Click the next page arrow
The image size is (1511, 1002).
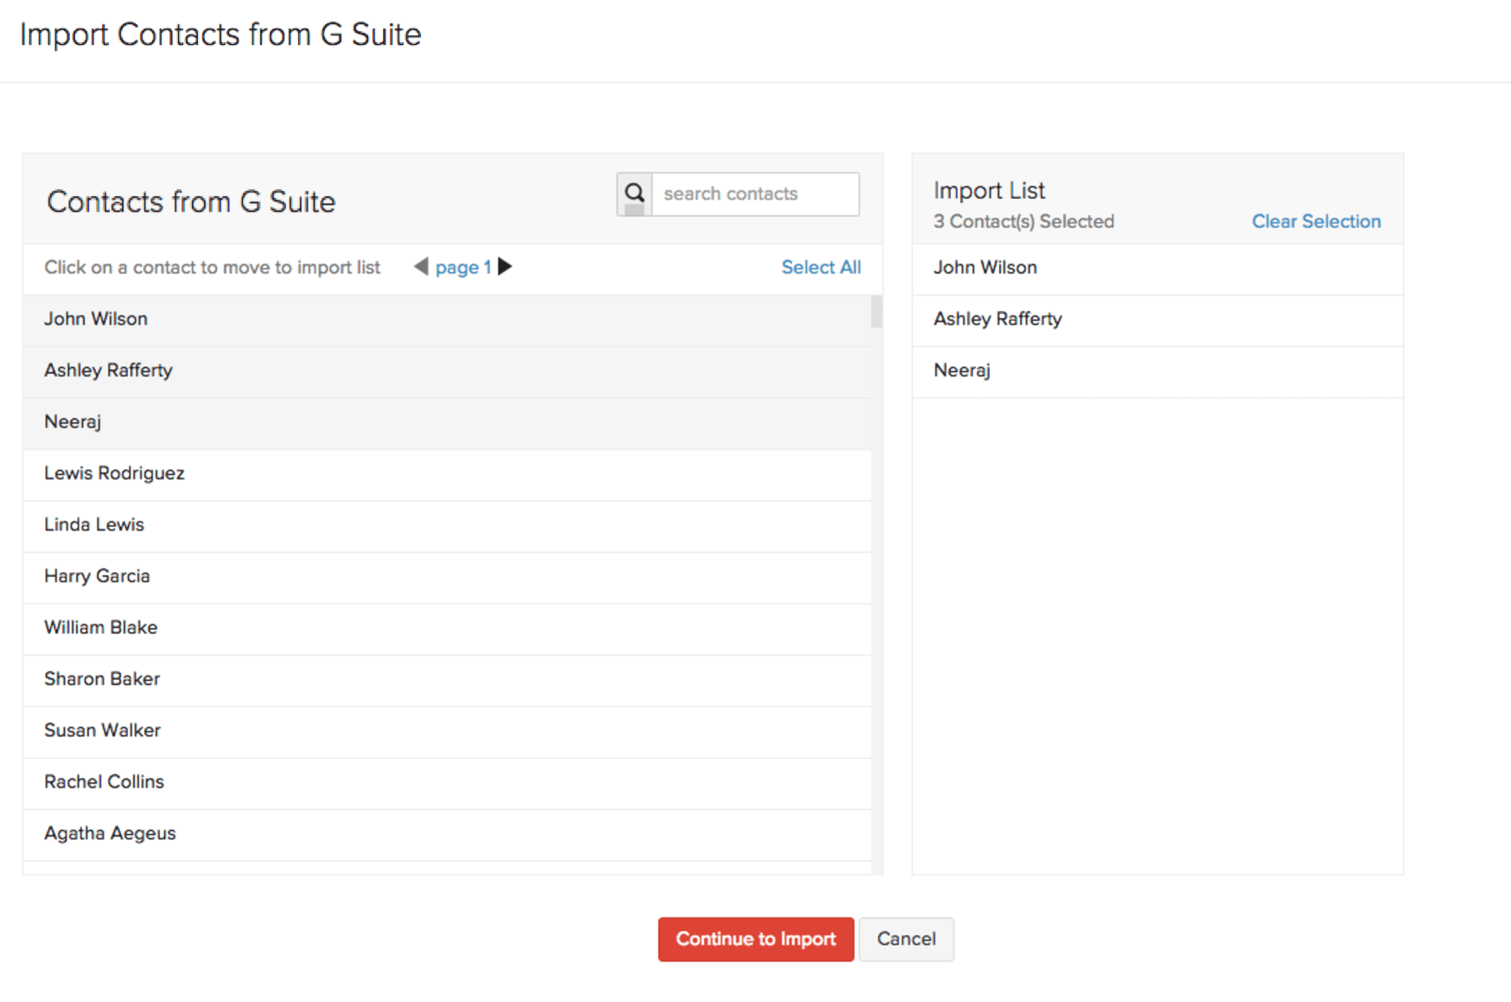coord(506,267)
